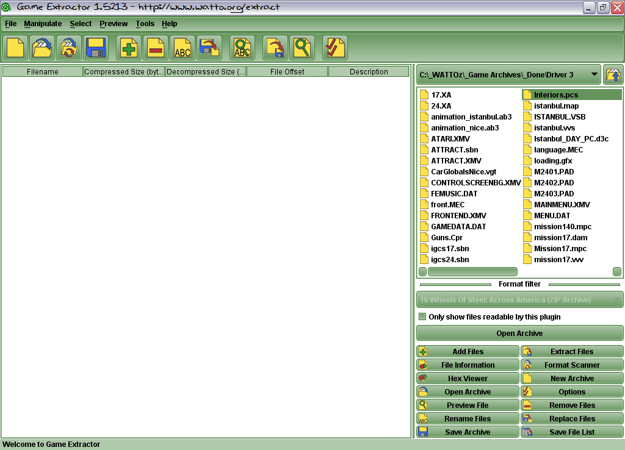The height and width of the screenshot is (450, 625).
Task: Open the Tools menu
Action: 145,24
